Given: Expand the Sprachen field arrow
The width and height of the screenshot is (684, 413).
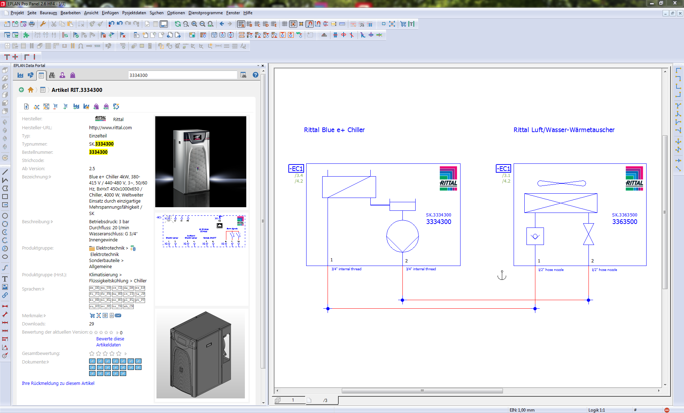Looking at the screenshot, I should (43, 289).
